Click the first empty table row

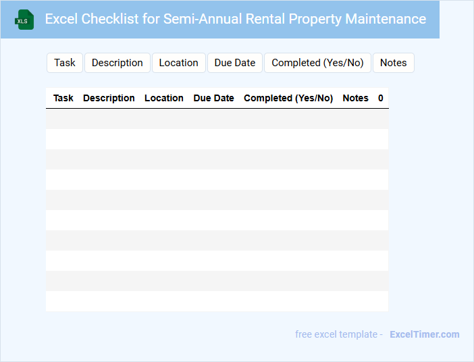tap(217, 119)
